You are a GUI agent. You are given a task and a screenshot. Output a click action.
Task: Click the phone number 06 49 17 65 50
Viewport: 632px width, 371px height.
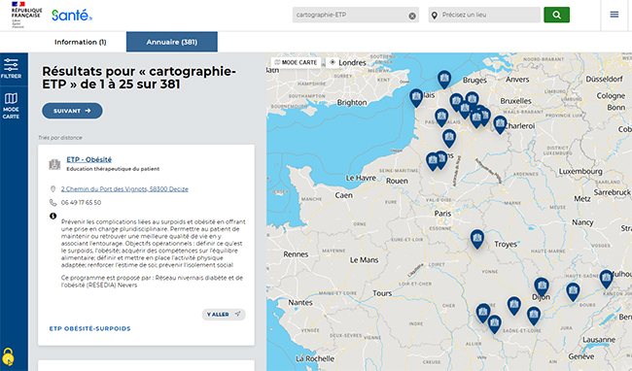81,202
